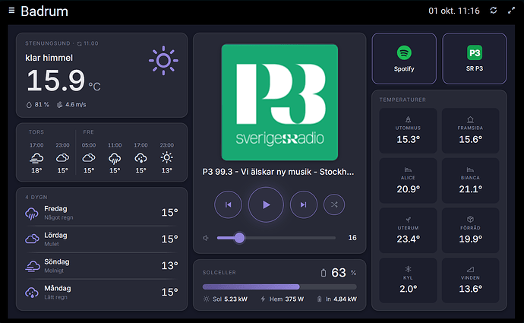Open the Vinden attic temperature tile
The height and width of the screenshot is (323, 524).
pos(470,280)
